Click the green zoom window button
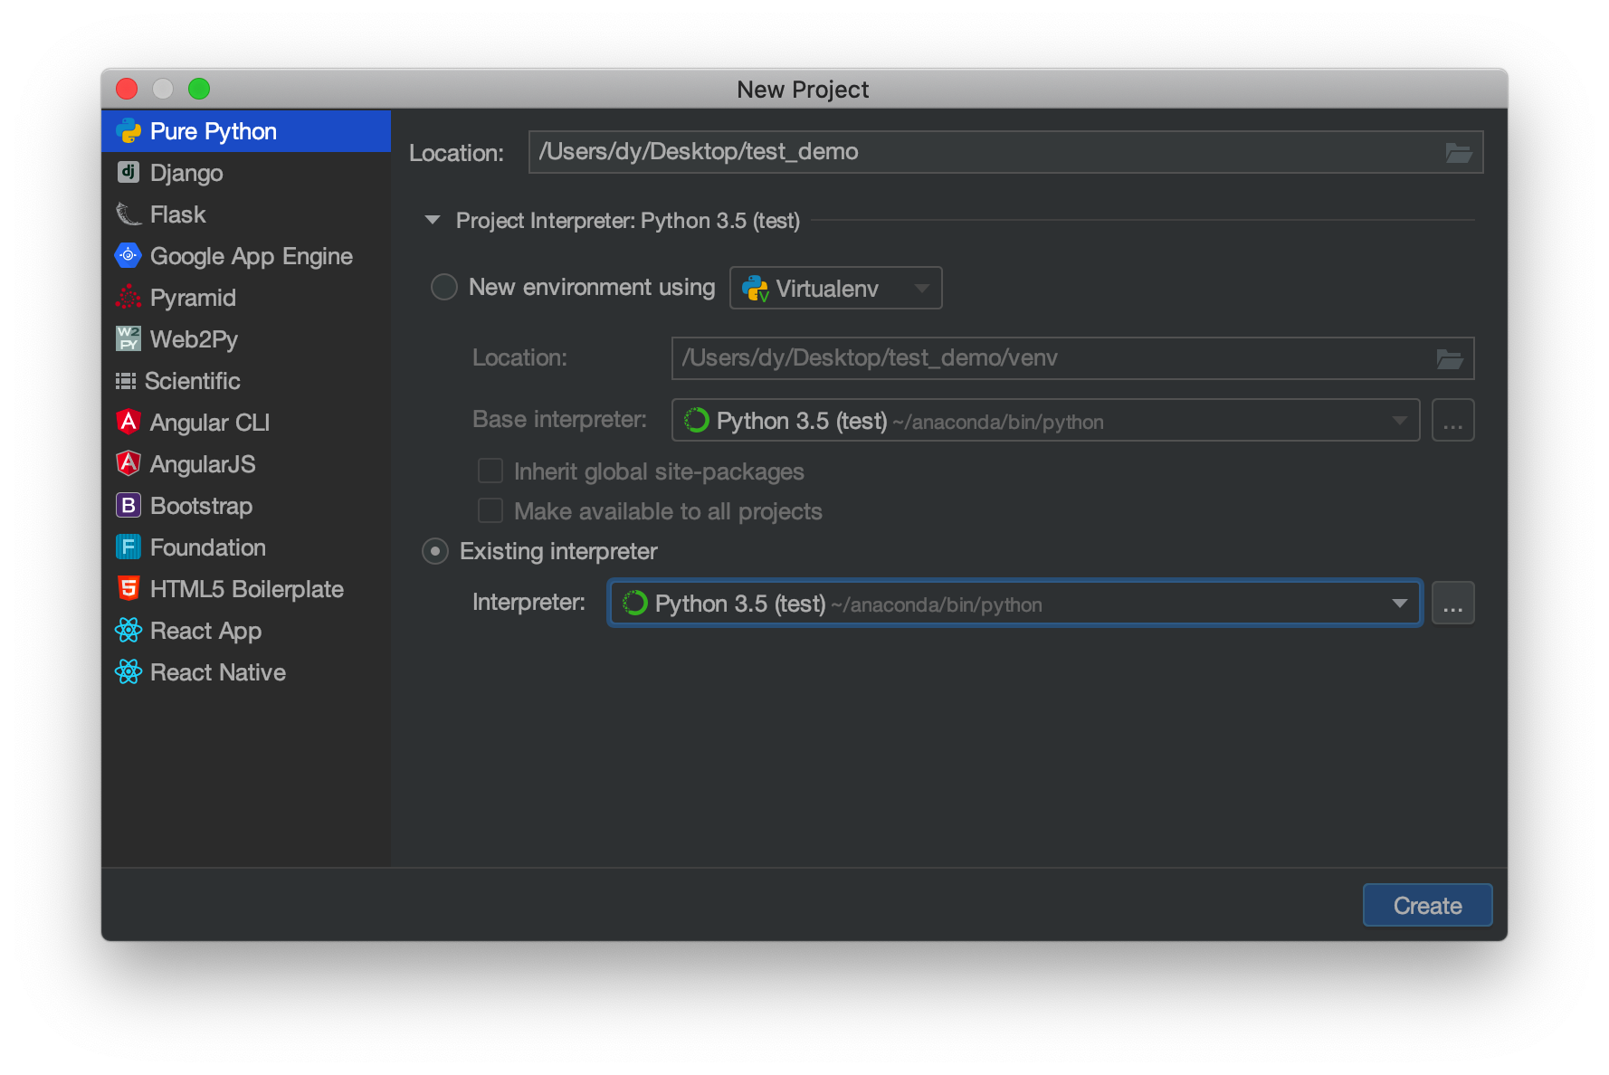 pos(199,89)
